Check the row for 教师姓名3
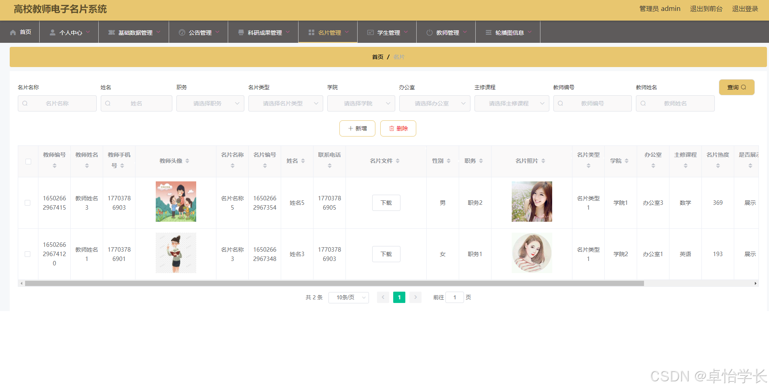 coord(28,203)
